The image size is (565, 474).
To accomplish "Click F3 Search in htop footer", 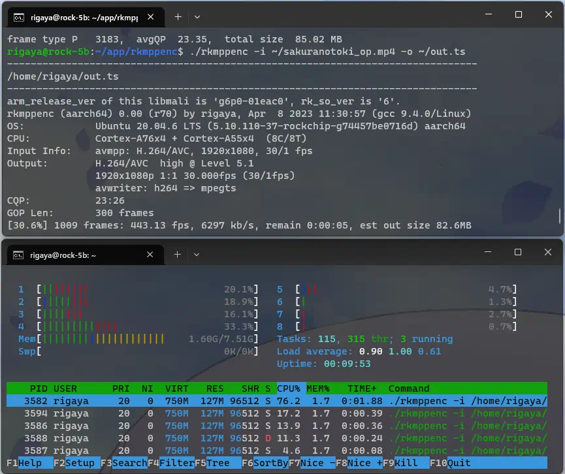I will [x=124, y=463].
